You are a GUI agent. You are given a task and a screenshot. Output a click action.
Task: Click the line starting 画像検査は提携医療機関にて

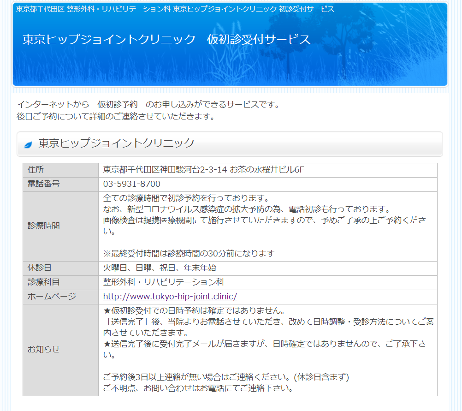click(265, 226)
